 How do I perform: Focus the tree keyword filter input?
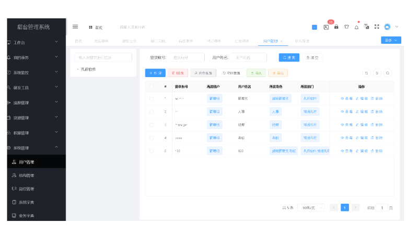click(x=103, y=57)
